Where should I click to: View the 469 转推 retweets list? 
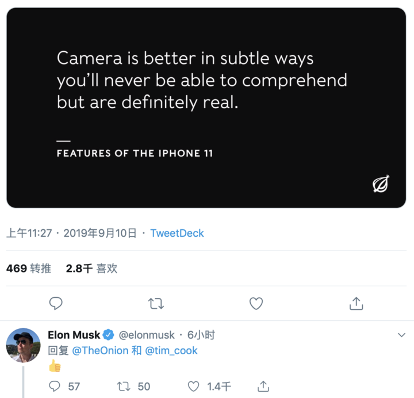tap(29, 268)
